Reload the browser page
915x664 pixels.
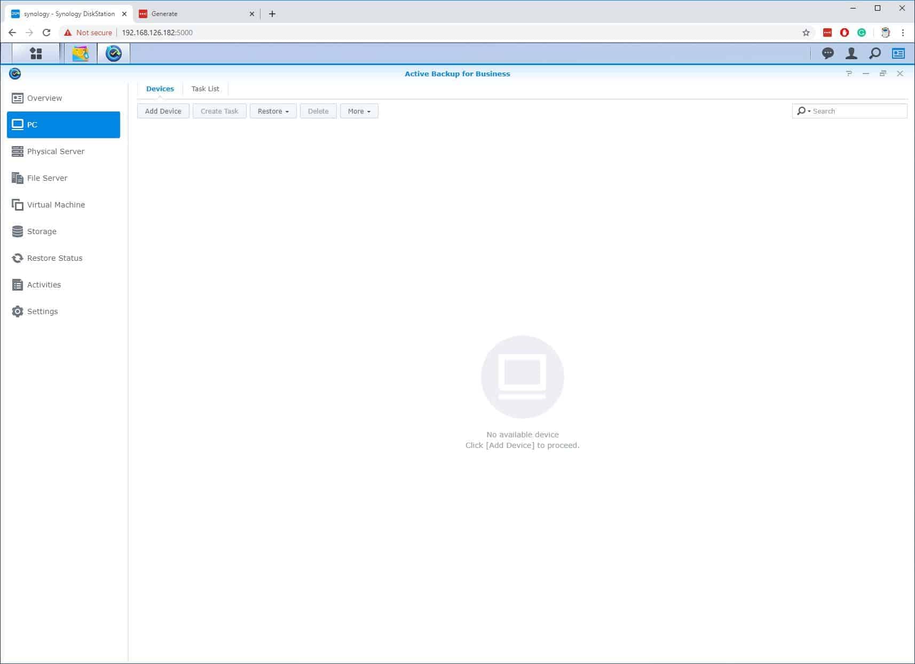tap(46, 33)
